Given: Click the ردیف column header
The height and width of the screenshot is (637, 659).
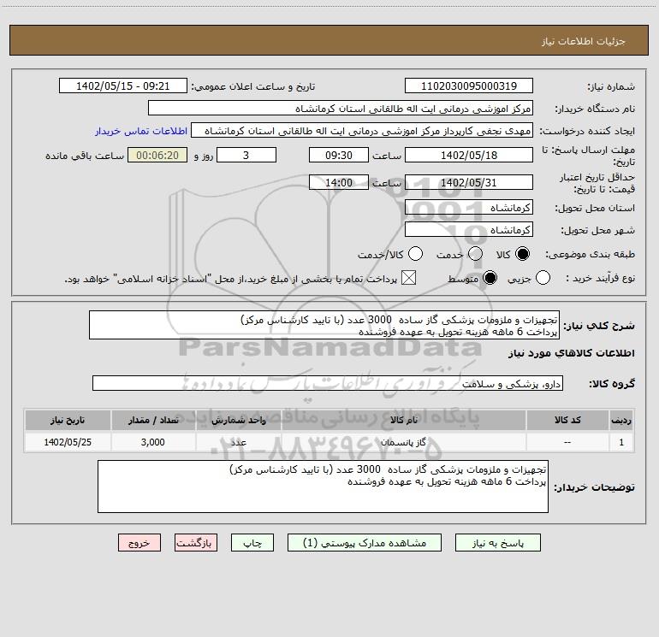Looking at the screenshot, I should (621, 421).
